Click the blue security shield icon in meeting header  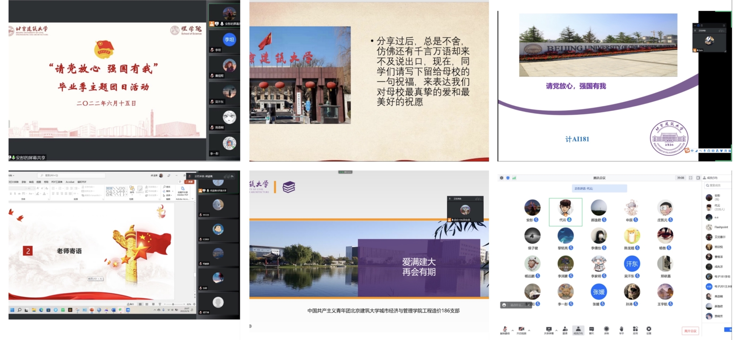click(x=508, y=178)
